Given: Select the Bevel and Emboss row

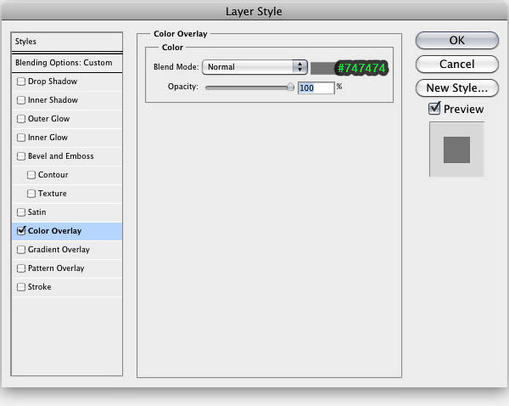Looking at the screenshot, I should [67, 156].
